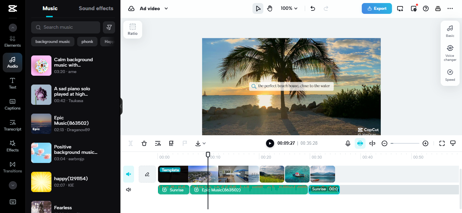
Task: Open the Transitions panel
Action: pyautogui.click(x=13, y=167)
